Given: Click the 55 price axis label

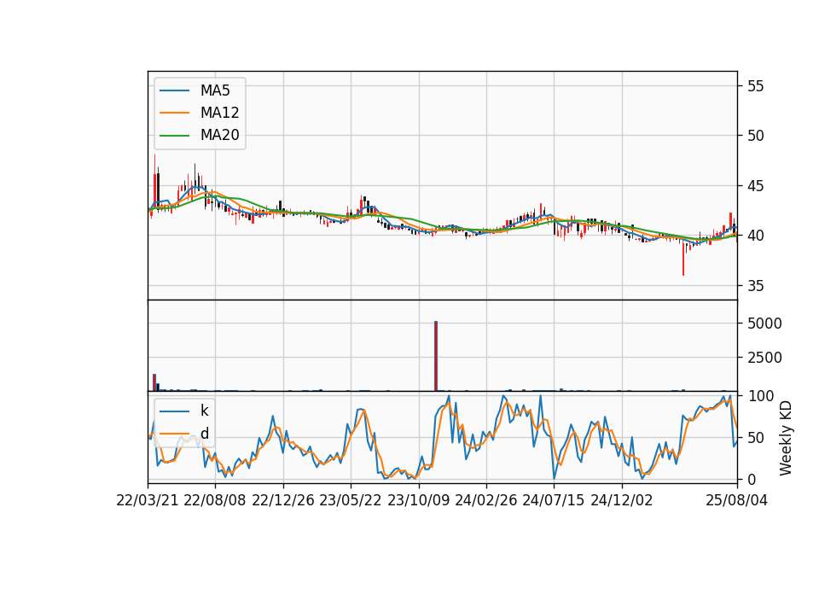Looking at the screenshot, I should [755, 86].
